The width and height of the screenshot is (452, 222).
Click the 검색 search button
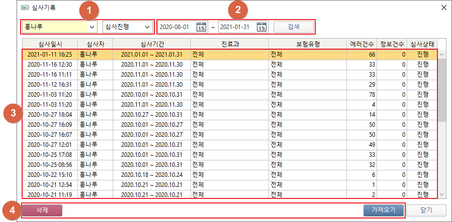293,27
